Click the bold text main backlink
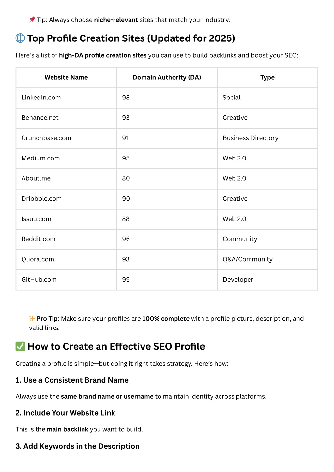Image resolution: width=334 pixels, height=472 pixels. [x=68, y=429]
